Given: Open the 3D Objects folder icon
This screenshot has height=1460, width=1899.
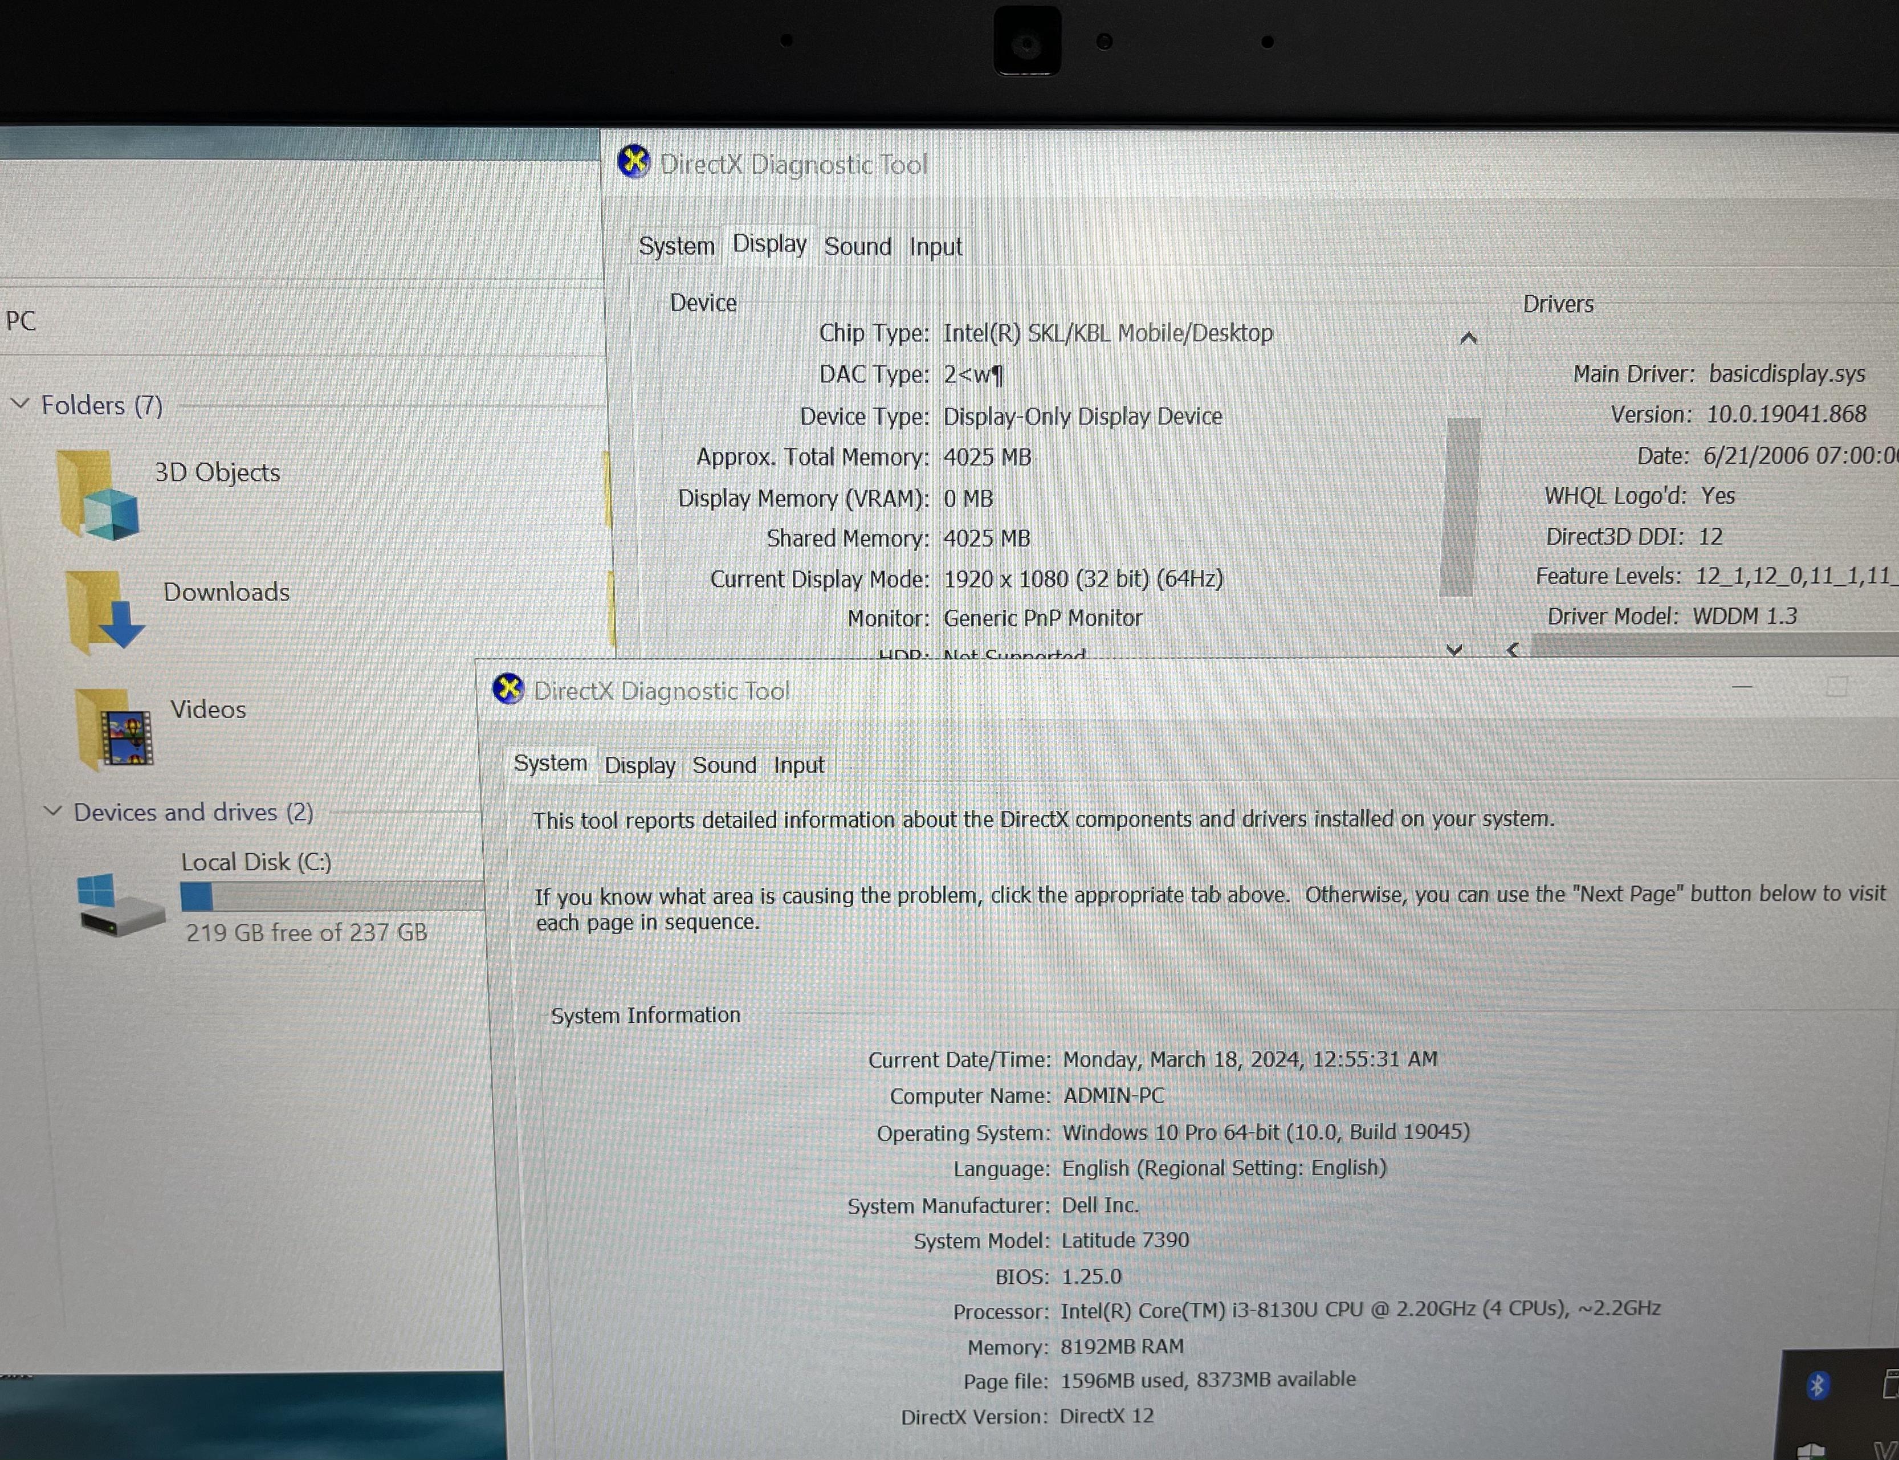Looking at the screenshot, I should (98, 495).
